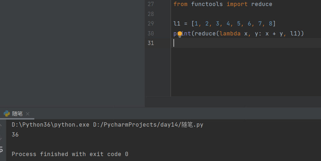
Task: Place cursor on 'import' keyword on line 27
Action: coord(237,4)
